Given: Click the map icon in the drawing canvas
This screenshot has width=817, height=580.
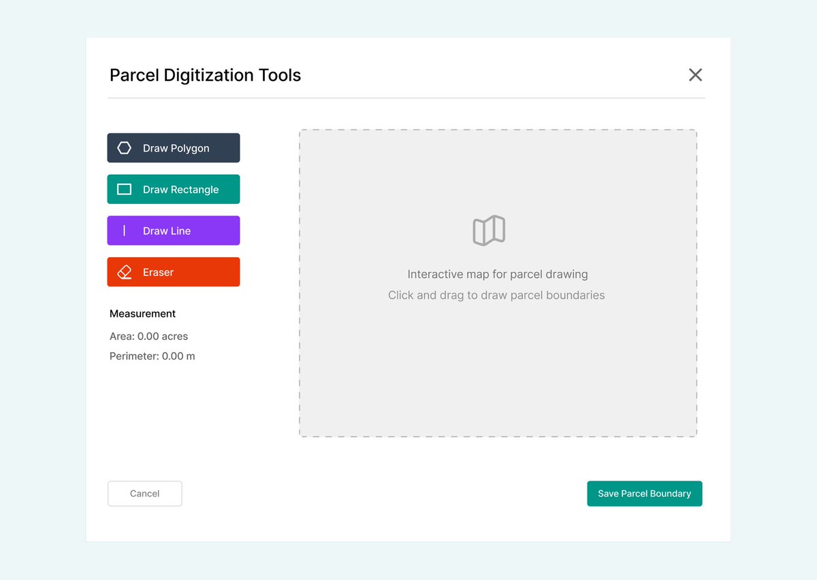Looking at the screenshot, I should point(488,230).
